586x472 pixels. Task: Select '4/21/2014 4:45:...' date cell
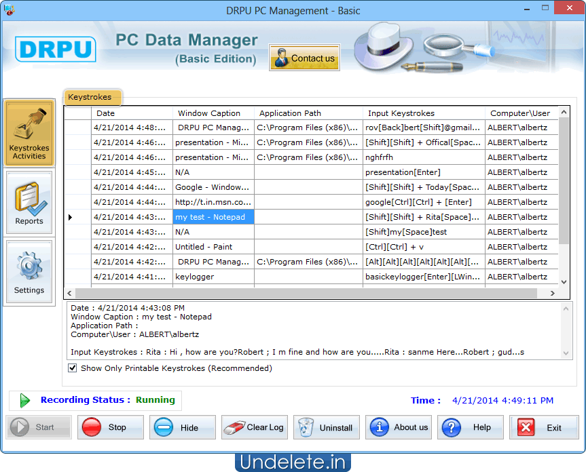pos(132,172)
